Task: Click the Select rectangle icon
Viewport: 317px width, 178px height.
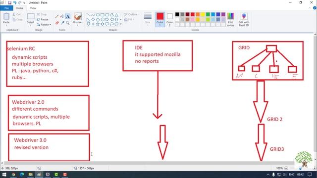Action: pyautogui.click(x=31, y=16)
